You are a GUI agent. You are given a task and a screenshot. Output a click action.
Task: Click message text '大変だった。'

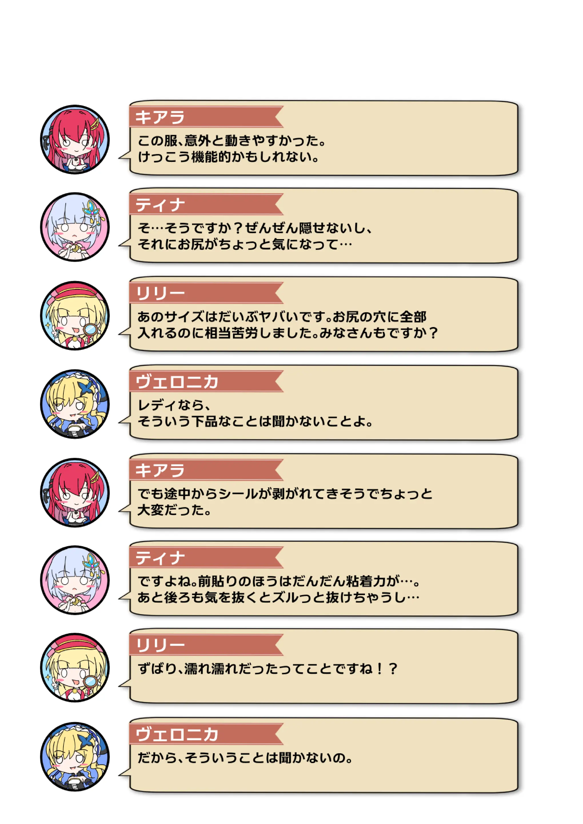click(174, 510)
